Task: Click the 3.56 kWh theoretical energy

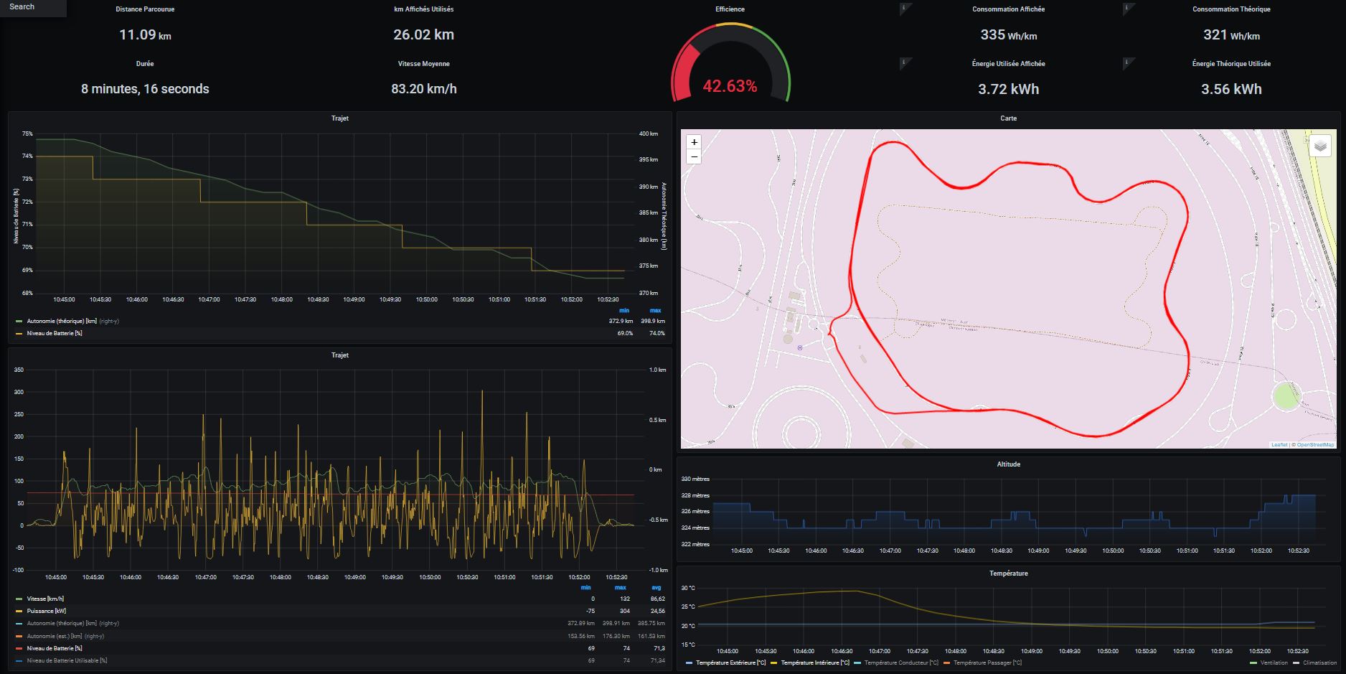Action: pyautogui.click(x=1231, y=89)
